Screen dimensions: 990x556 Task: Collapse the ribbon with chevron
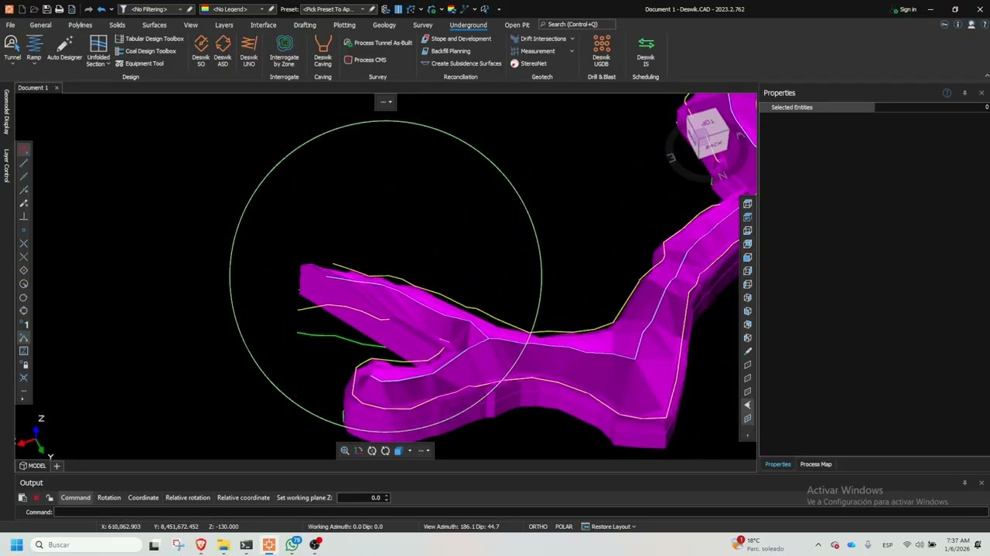(x=986, y=75)
